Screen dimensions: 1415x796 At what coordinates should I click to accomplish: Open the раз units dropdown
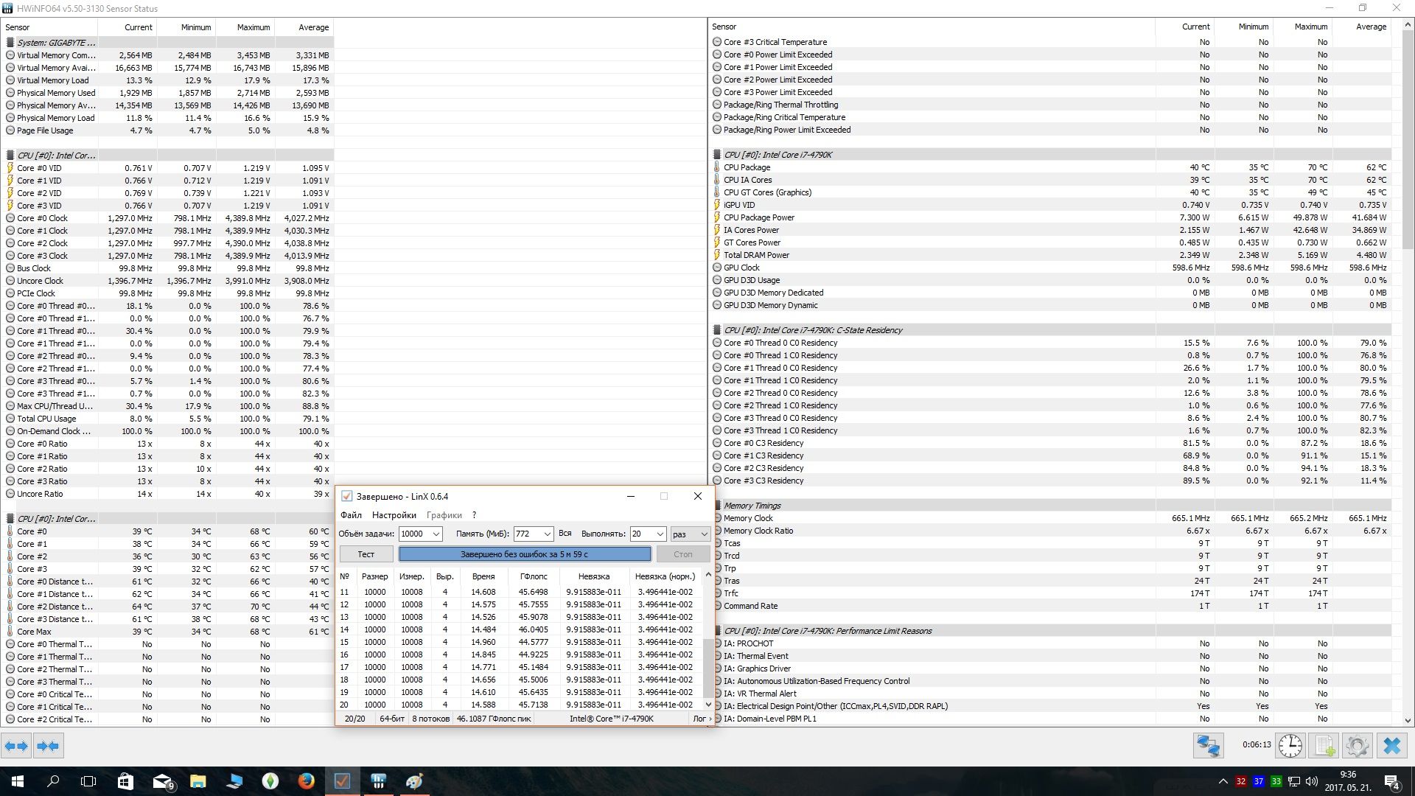coord(690,534)
